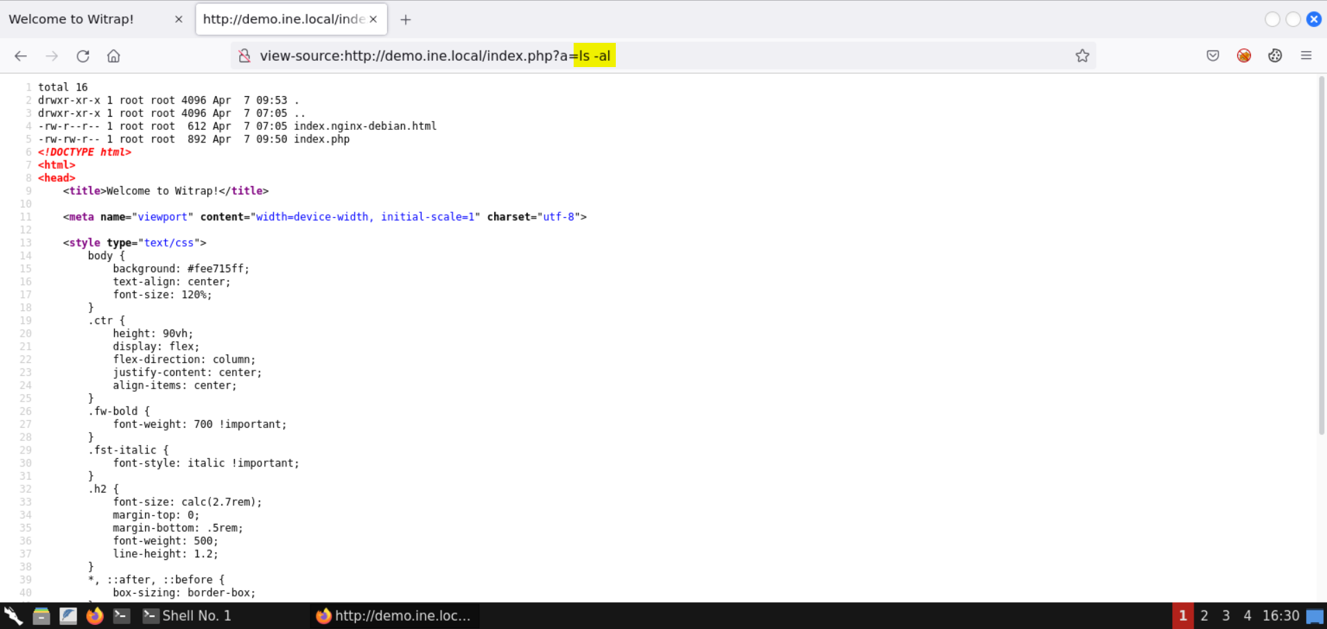Click the URL address bar
Screen dimensions: 1327x629
click(x=663, y=56)
